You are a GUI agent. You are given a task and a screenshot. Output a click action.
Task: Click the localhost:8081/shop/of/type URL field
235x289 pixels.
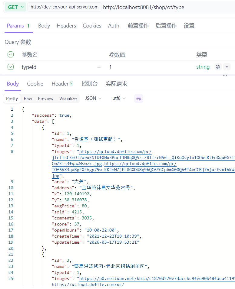tap(144, 7)
